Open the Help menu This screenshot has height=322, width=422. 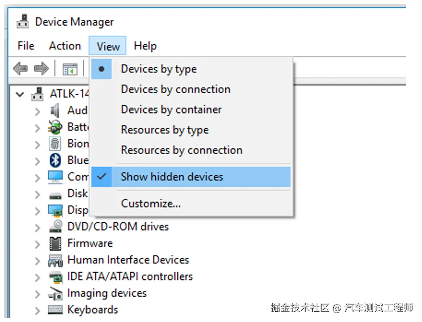145,46
